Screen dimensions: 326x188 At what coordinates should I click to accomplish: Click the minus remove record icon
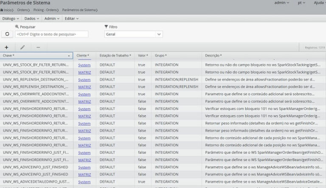(x=38, y=47)
